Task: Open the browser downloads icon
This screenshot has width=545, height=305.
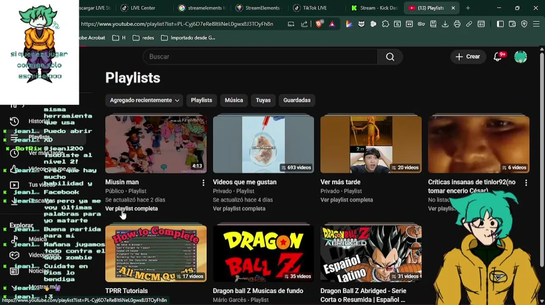Action: click(x=445, y=24)
